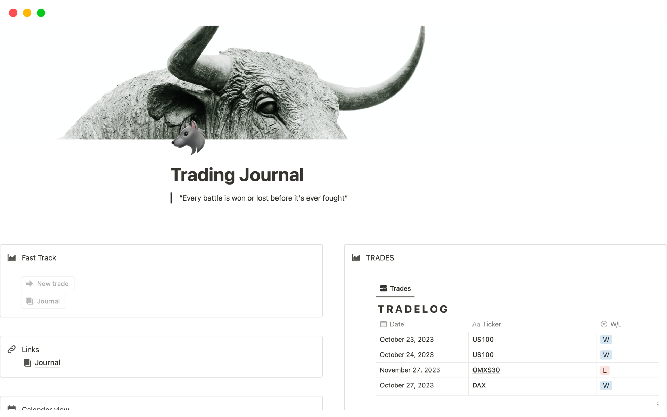The width and height of the screenshot is (667, 417).
Task: Click the Fast Track panel icon
Action: pos(12,257)
